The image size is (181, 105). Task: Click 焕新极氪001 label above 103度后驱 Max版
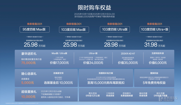tap(74, 24)
